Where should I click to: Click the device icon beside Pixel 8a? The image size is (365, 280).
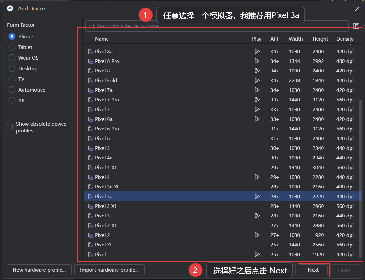coord(90,52)
